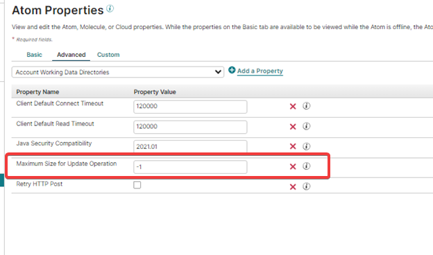
Task: Select the Advanced tab
Action: coord(71,55)
